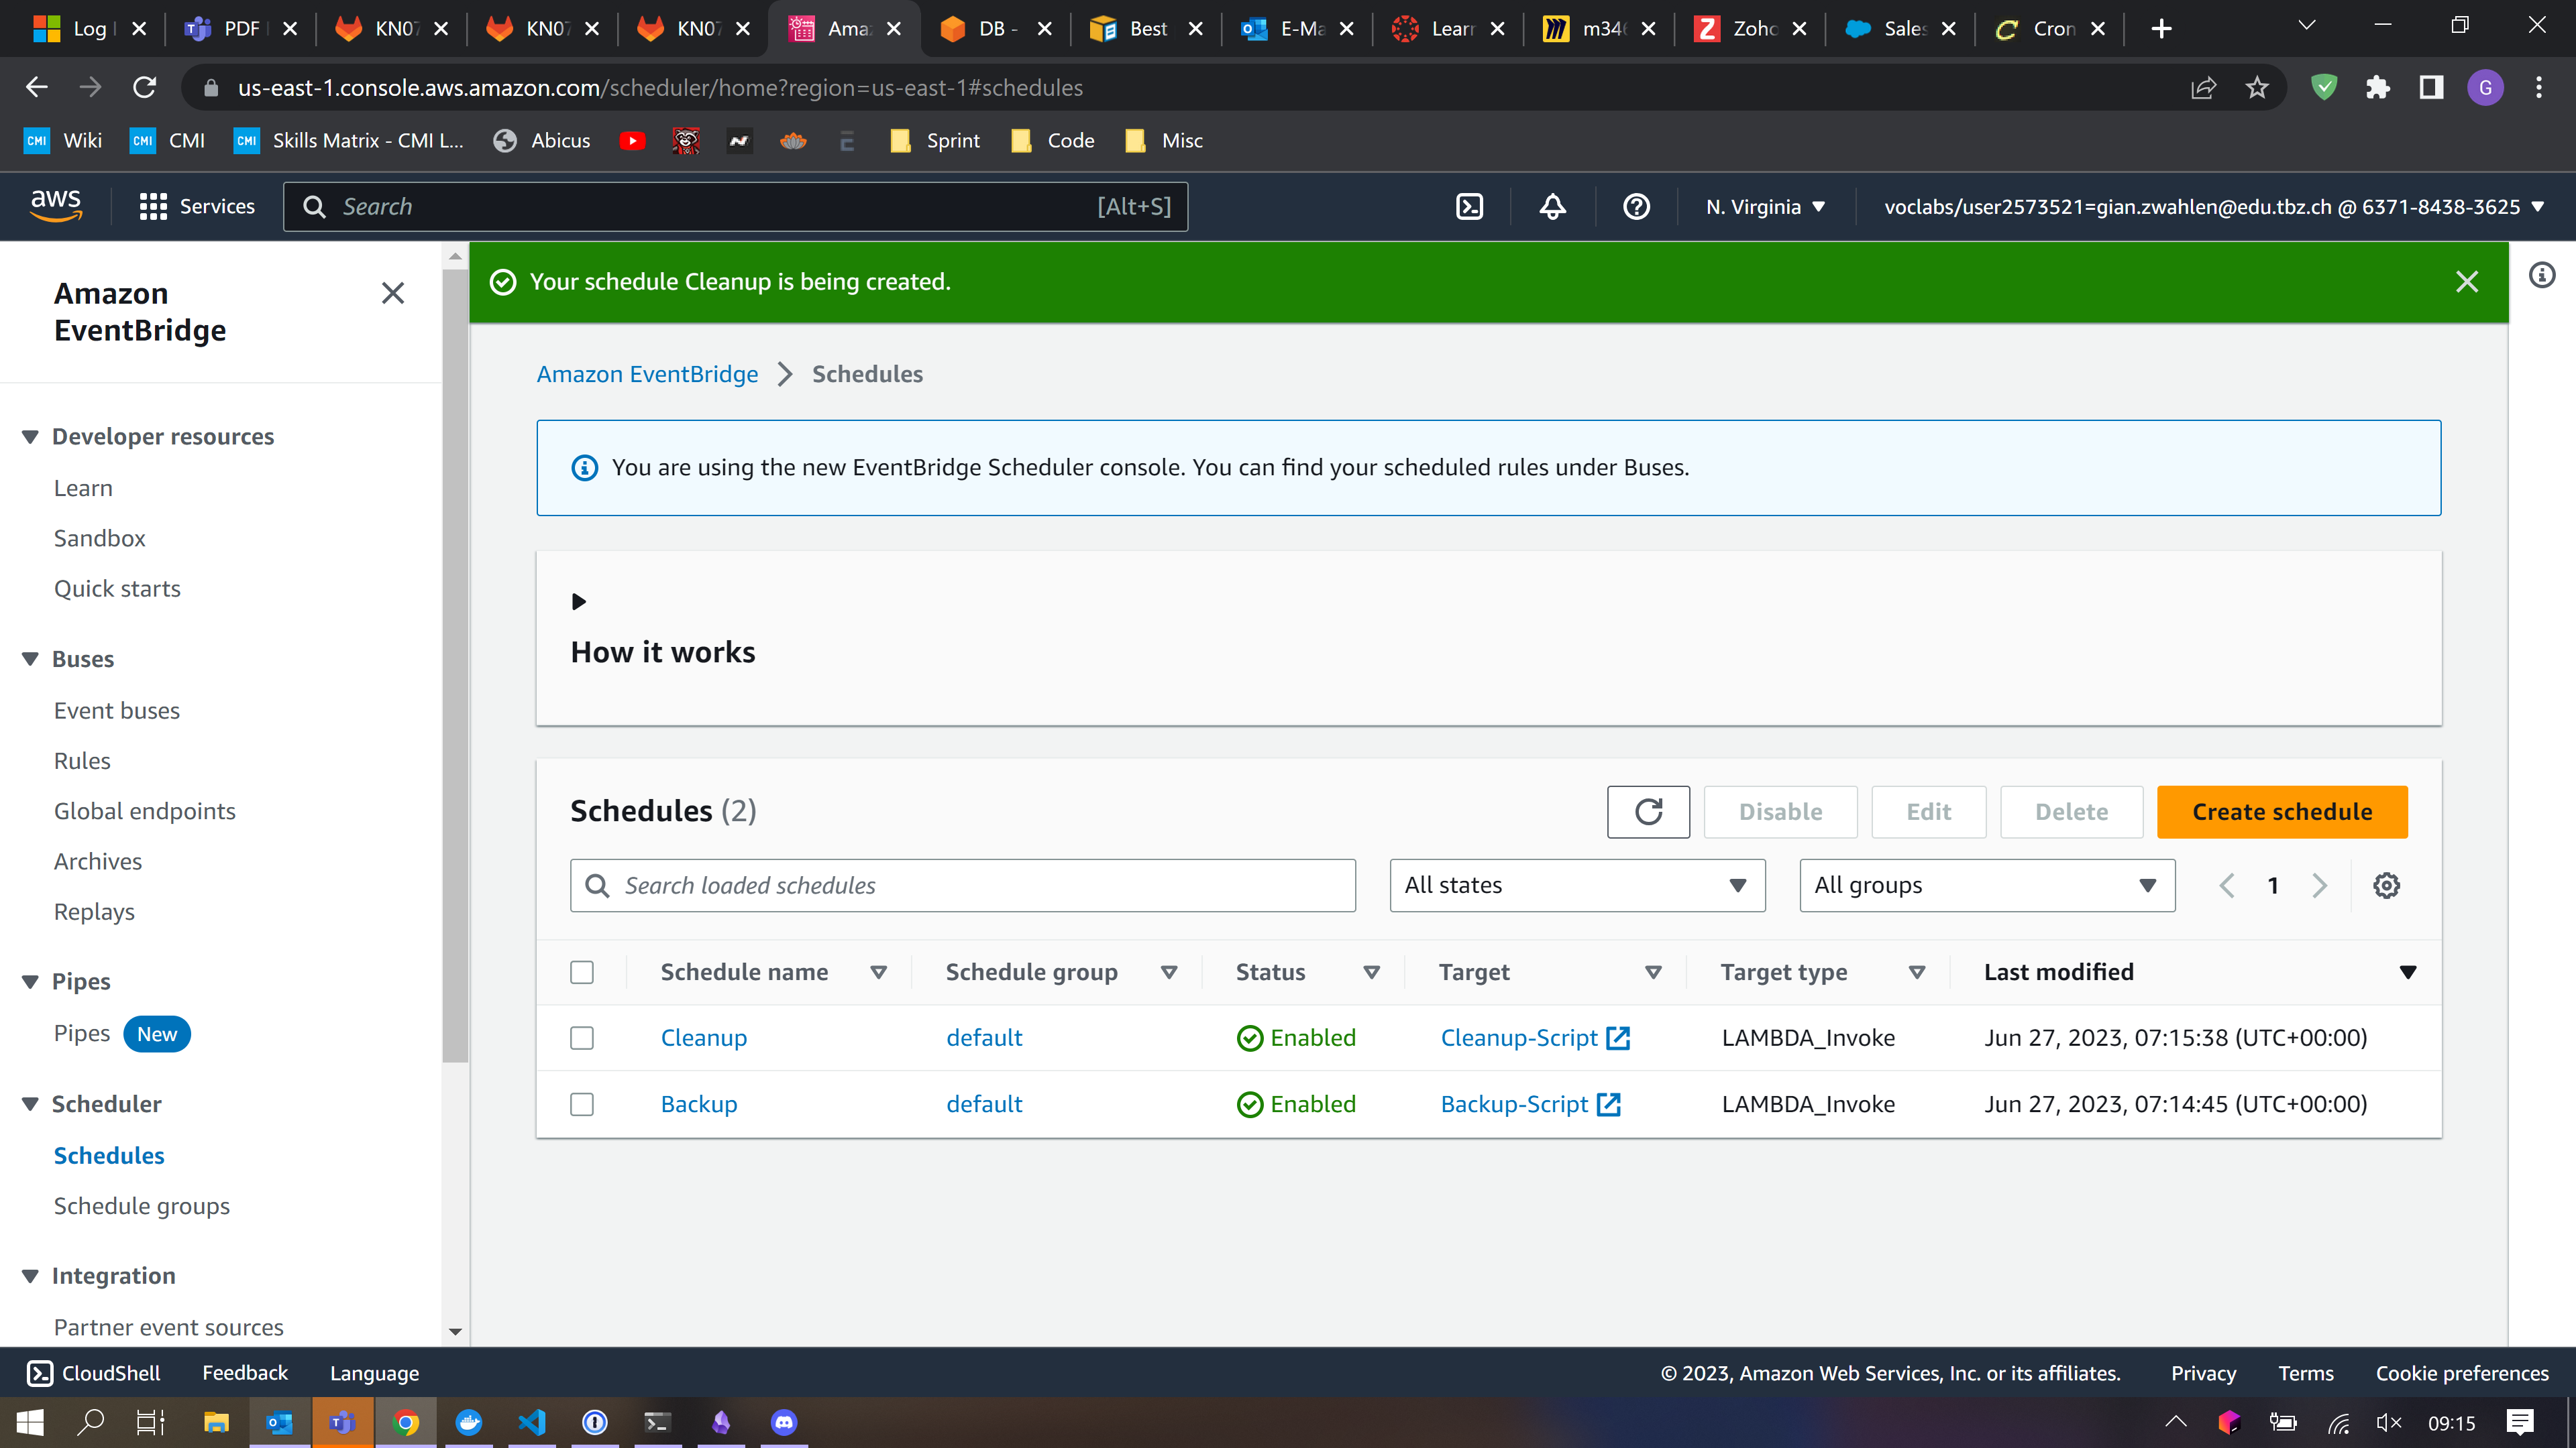
Task: Click the Search loaded schedules field
Action: pyautogui.click(x=962, y=886)
